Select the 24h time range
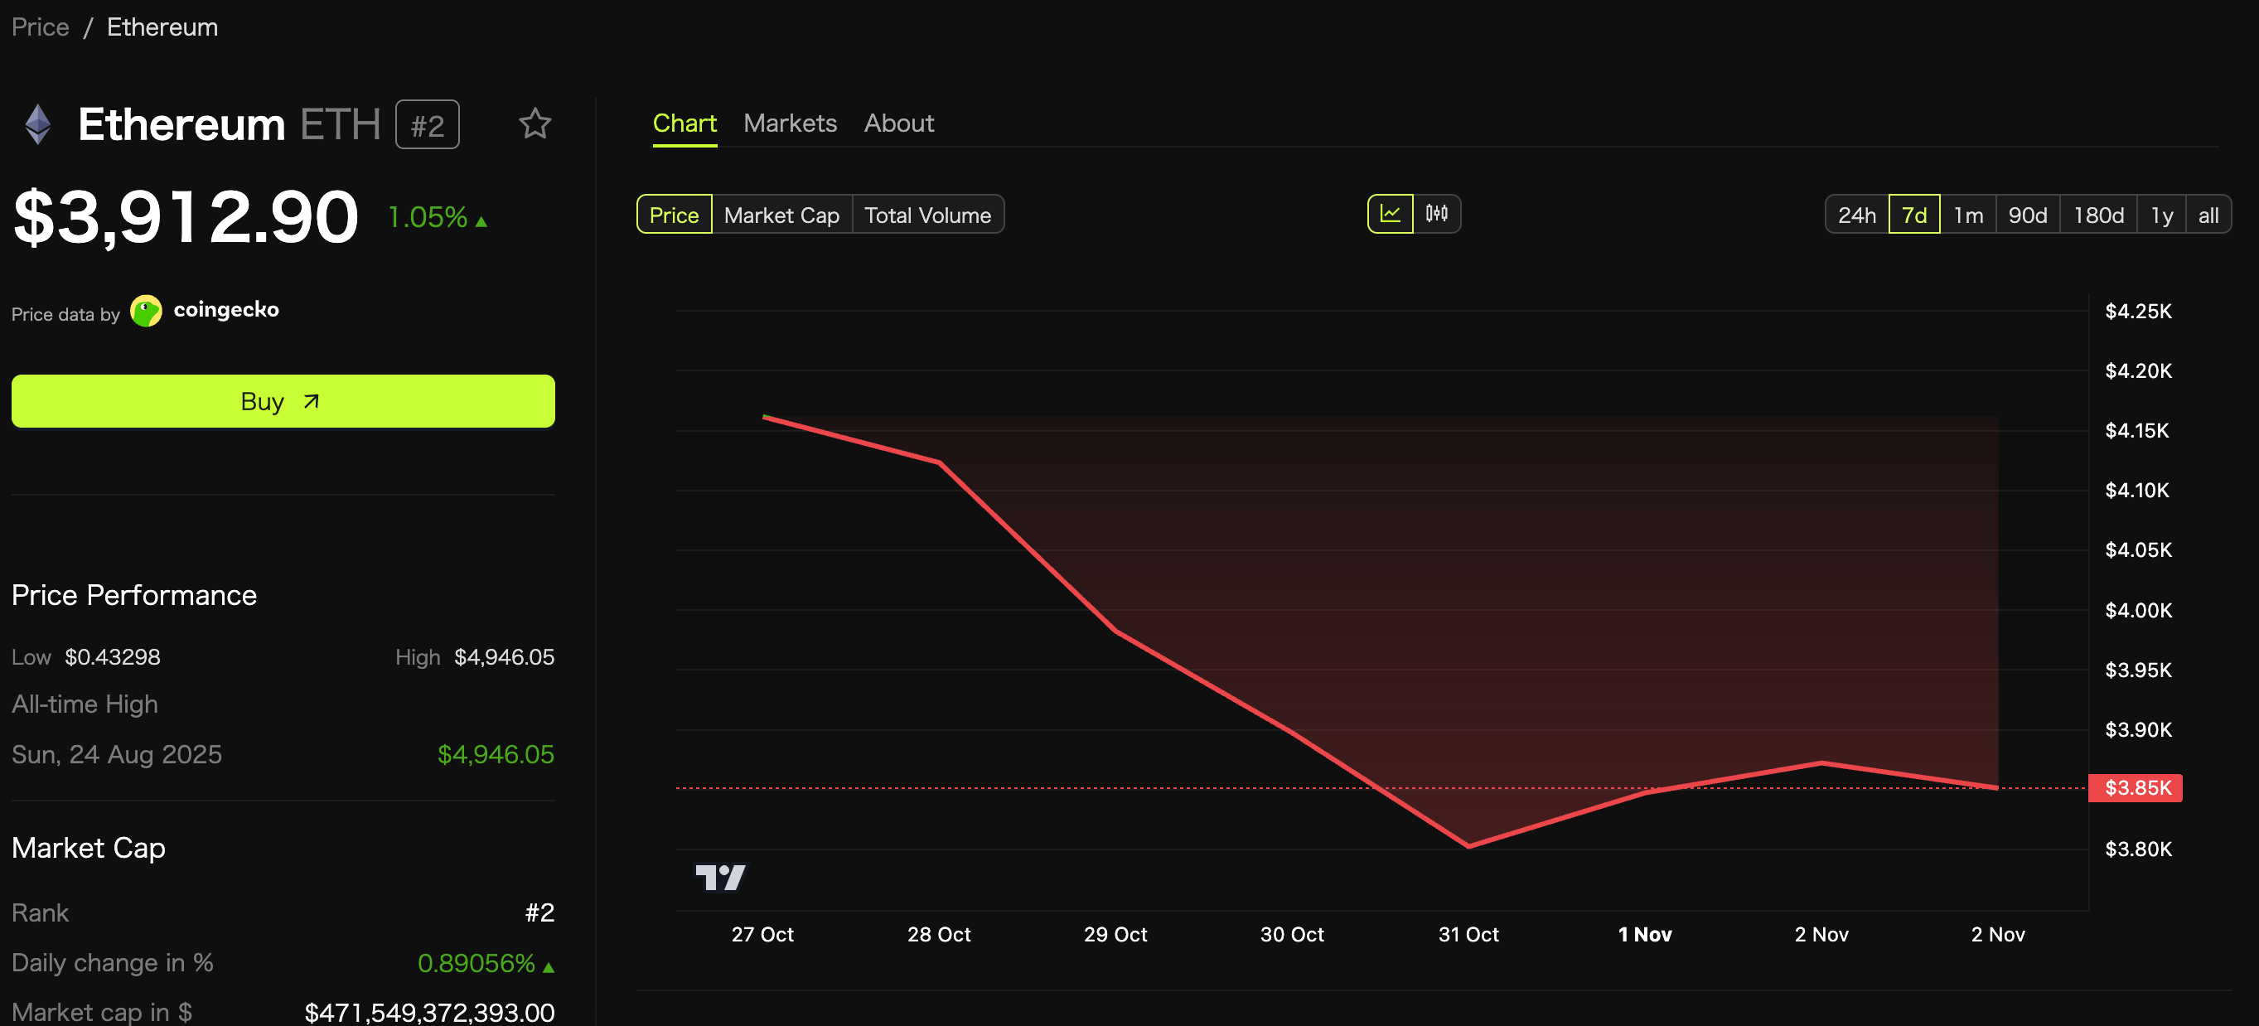 pos(1856,215)
